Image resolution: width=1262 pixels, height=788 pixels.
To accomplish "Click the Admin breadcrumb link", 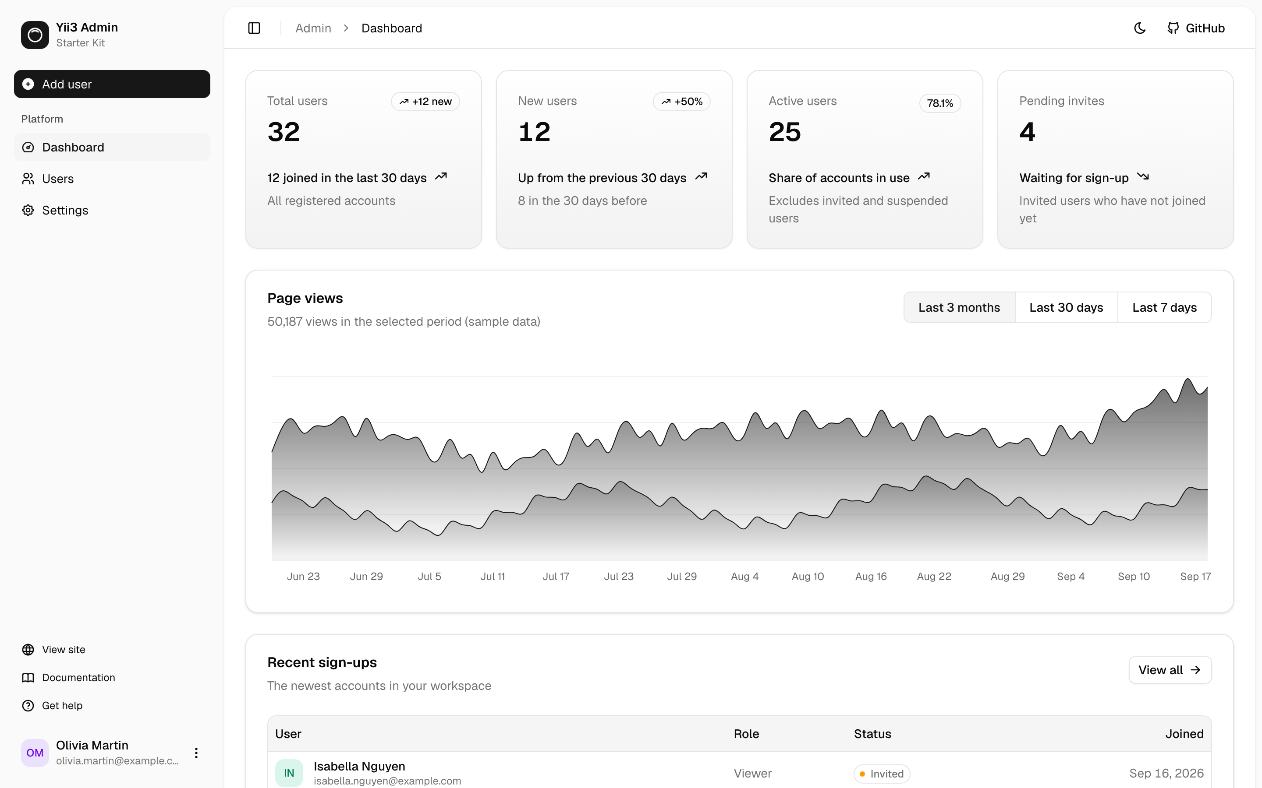I will click(313, 28).
